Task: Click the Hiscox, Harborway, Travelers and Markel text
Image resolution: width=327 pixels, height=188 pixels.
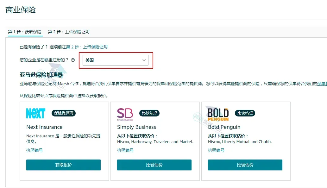Action: tap(155, 142)
